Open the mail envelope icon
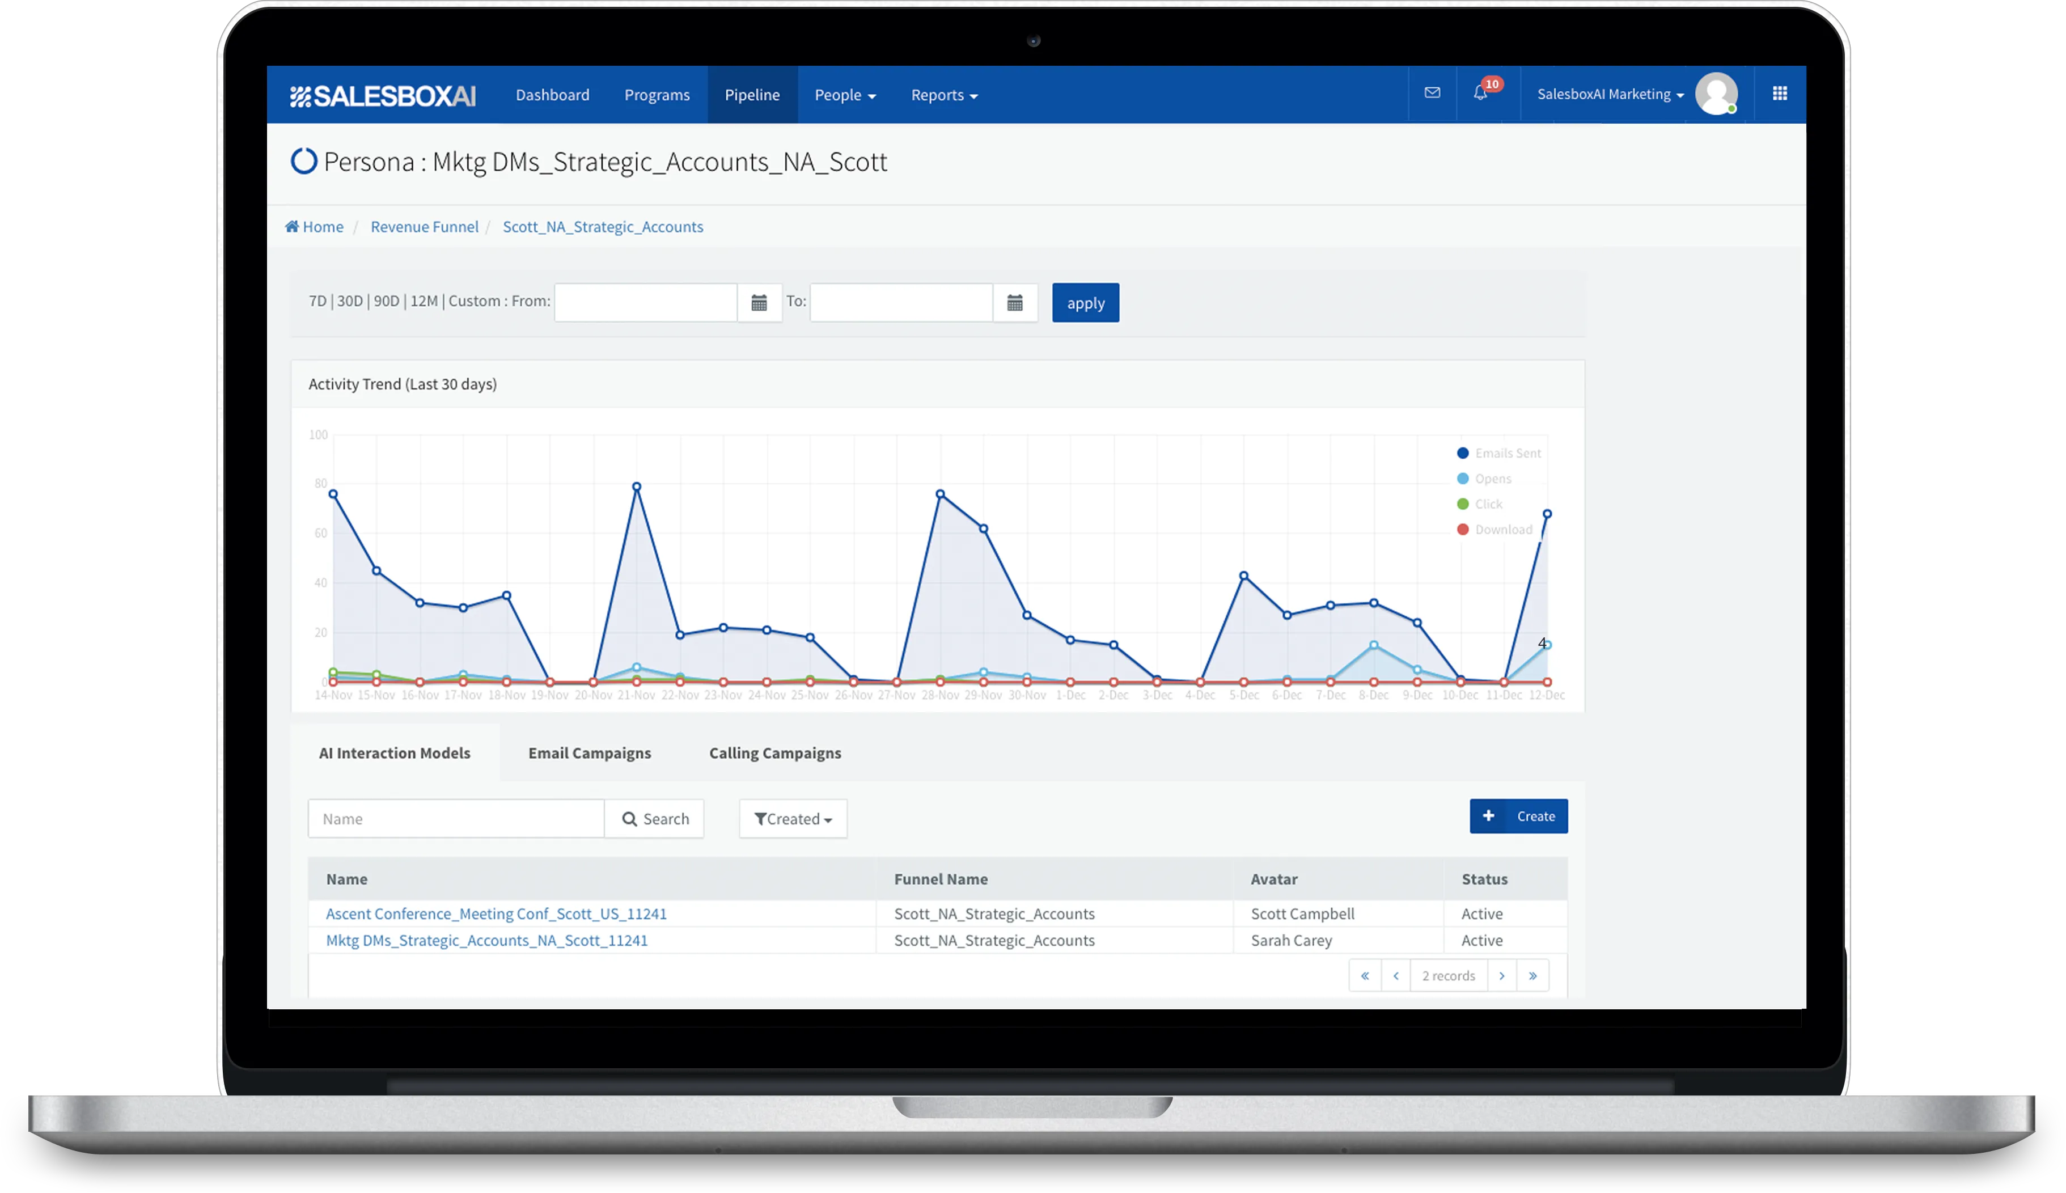This screenshot has width=2066, height=1193. click(x=1432, y=94)
